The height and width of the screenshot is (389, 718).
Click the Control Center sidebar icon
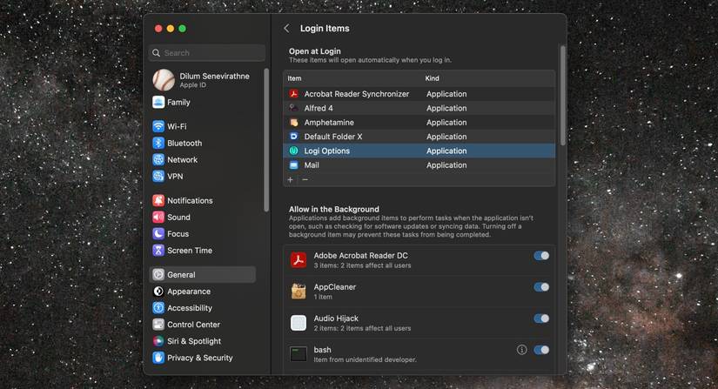pyautogui.click(x=158, y=325)
